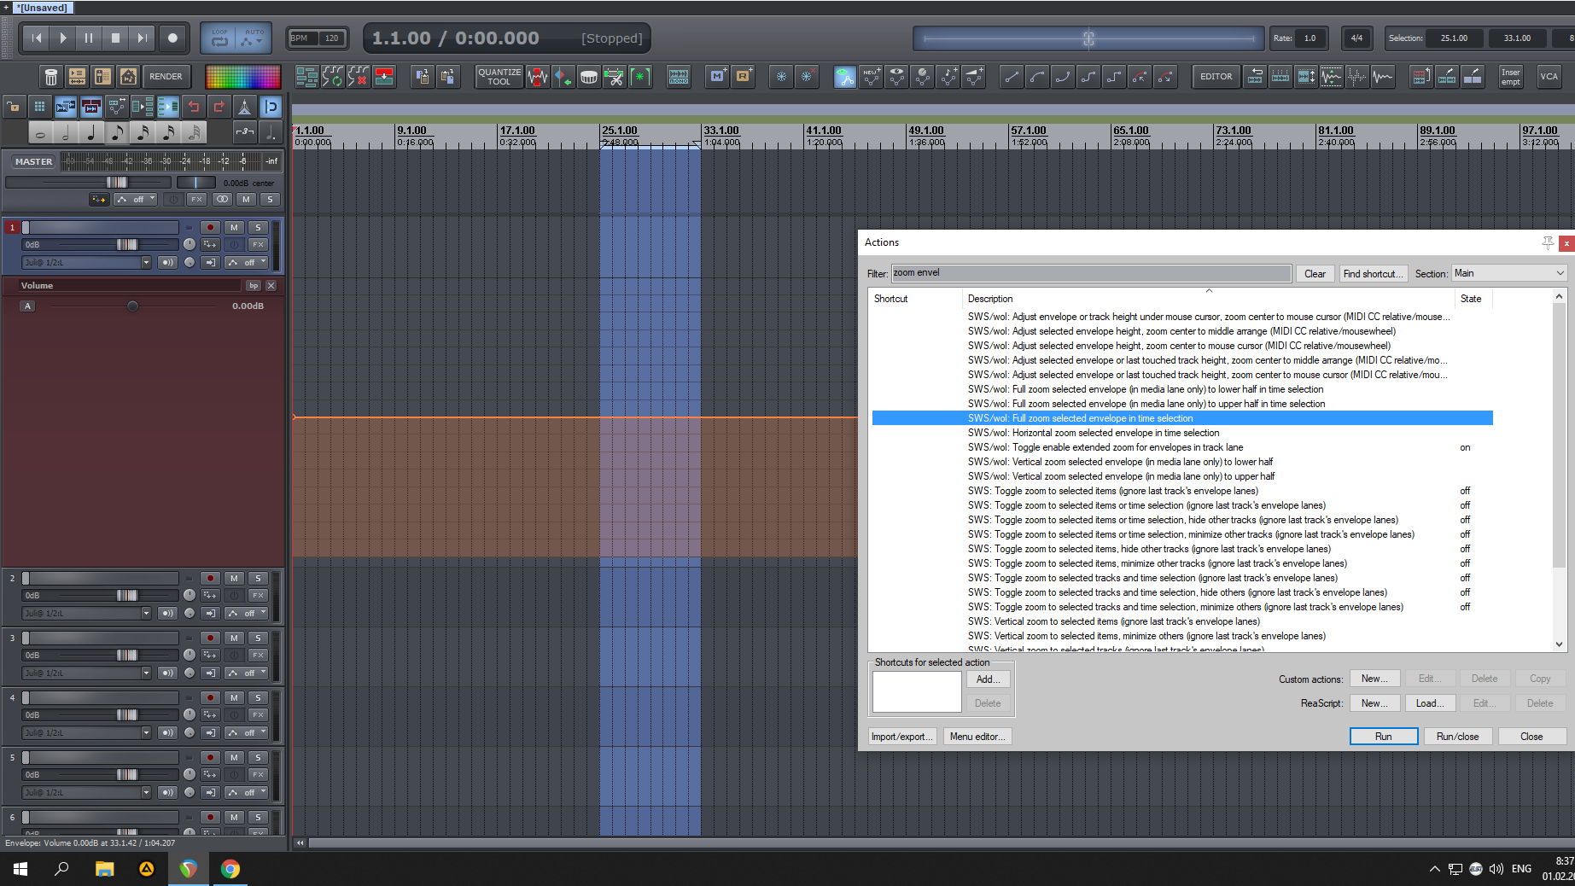Play the project from transport bar

62,38
